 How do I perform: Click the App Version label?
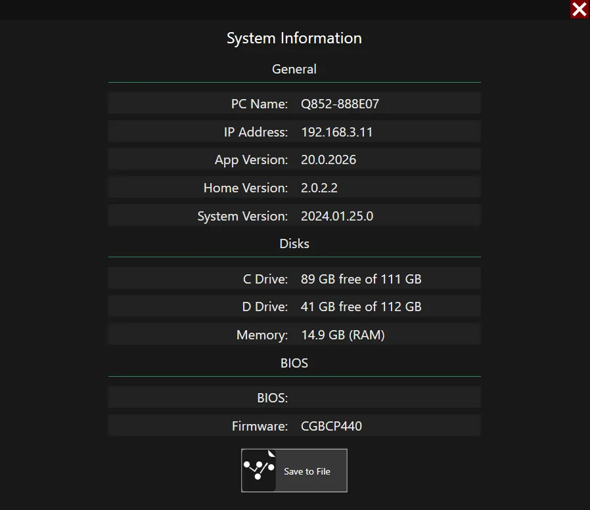(x=251, y=159)
